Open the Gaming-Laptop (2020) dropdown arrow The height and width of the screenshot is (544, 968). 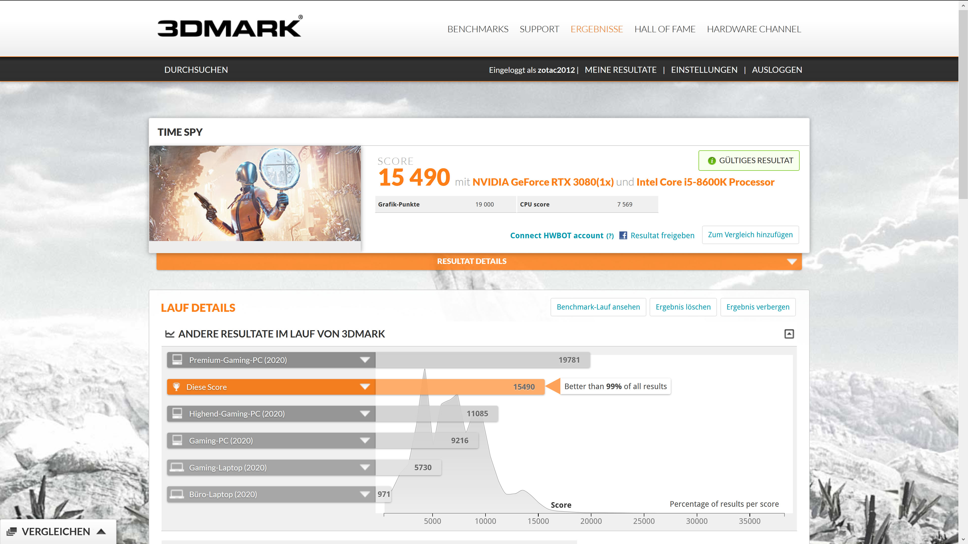click(365, 467)
